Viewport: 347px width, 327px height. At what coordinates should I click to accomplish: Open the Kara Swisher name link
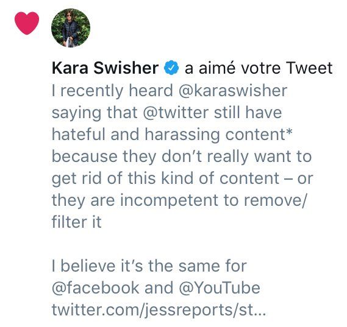point(105,68)
